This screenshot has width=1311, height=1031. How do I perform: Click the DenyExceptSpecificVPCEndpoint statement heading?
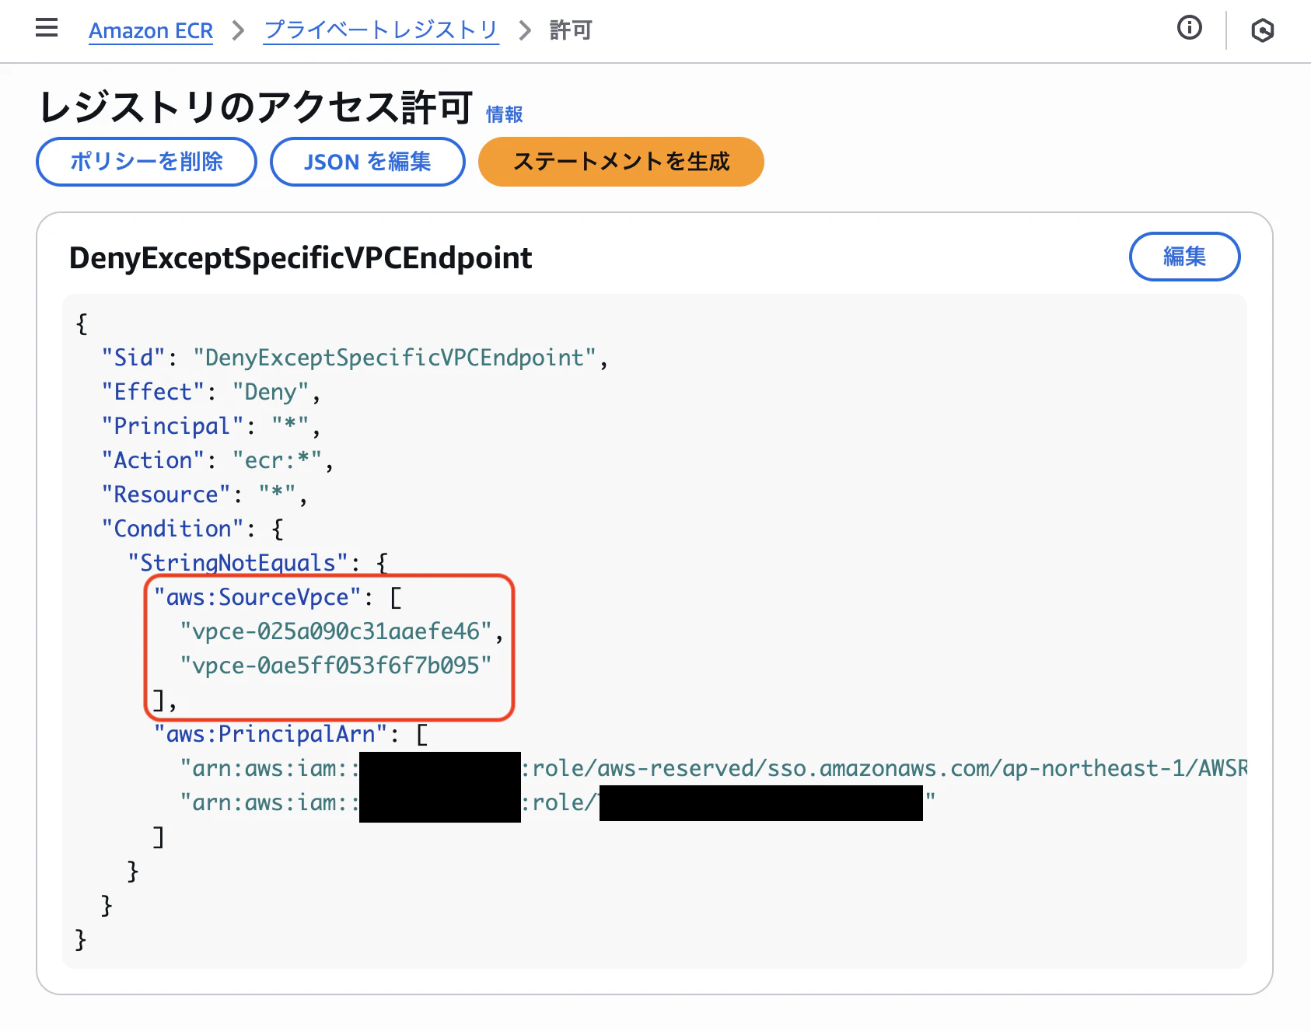300,258
